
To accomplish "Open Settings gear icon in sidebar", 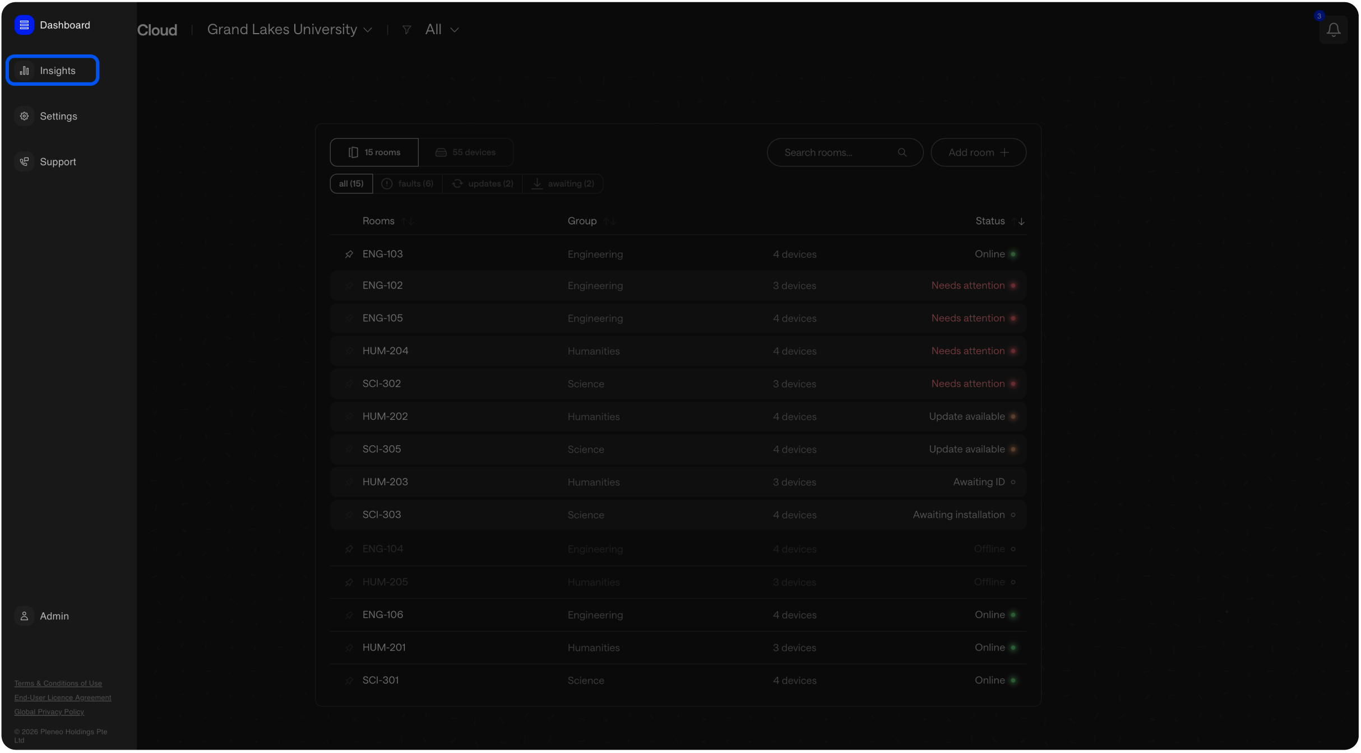I will click(x=24, y=116).
